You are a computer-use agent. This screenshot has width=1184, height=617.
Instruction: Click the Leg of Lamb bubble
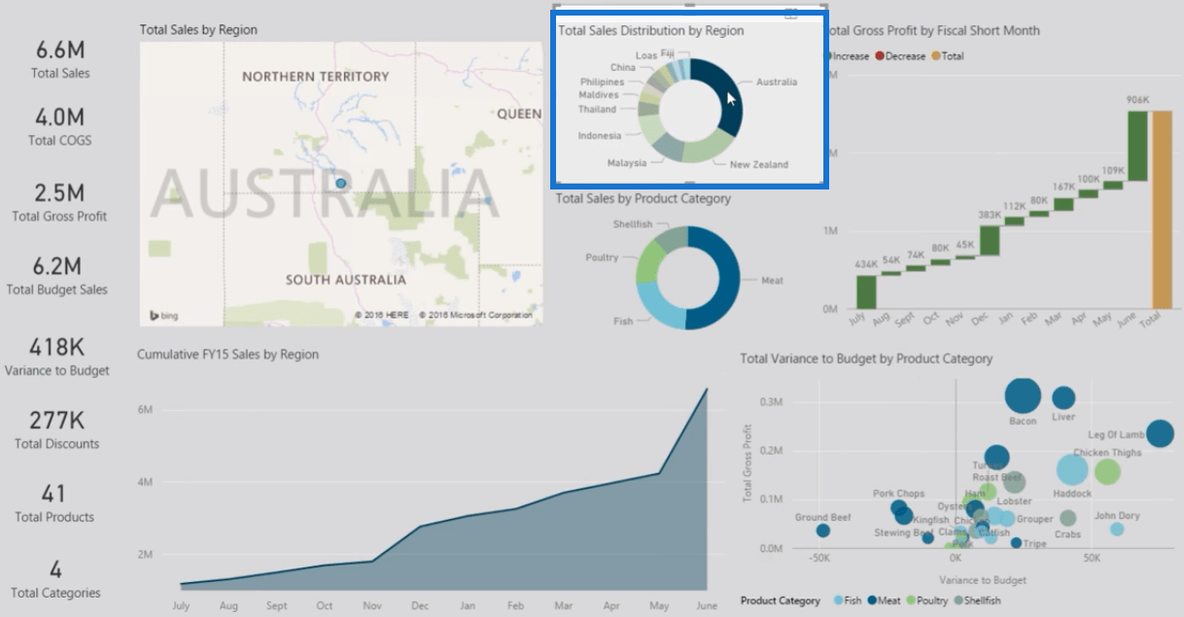click(x=1160, y=433)
